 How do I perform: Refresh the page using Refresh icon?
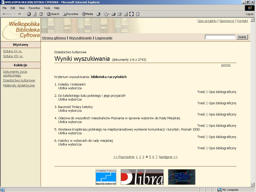click(x=35, y=14)
